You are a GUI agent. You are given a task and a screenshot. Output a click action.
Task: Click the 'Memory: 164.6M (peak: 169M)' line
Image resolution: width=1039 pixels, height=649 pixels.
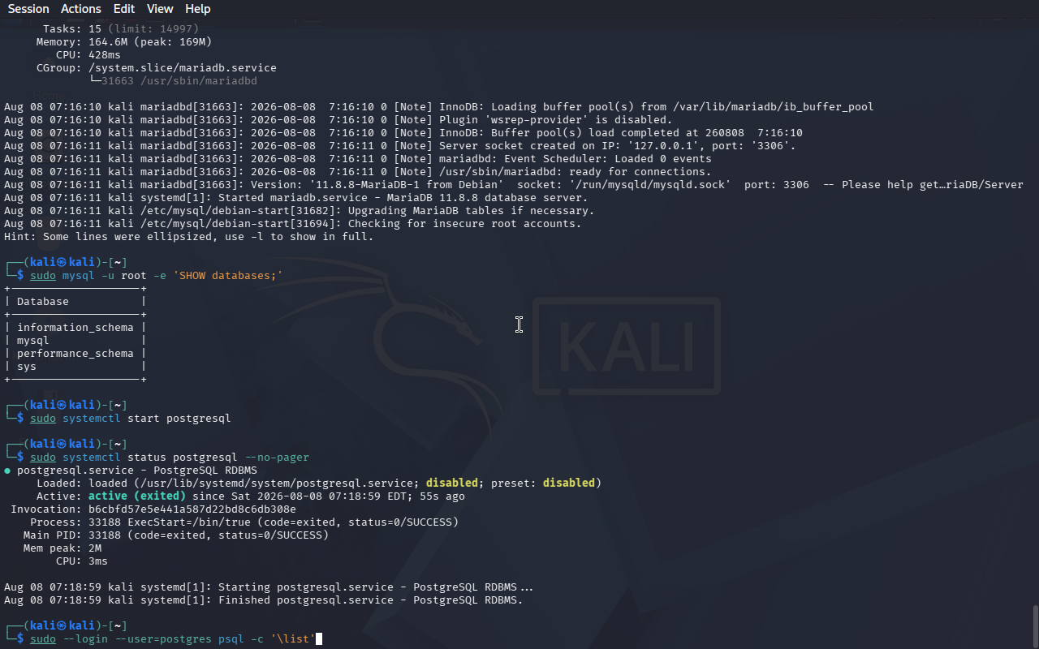124,42
